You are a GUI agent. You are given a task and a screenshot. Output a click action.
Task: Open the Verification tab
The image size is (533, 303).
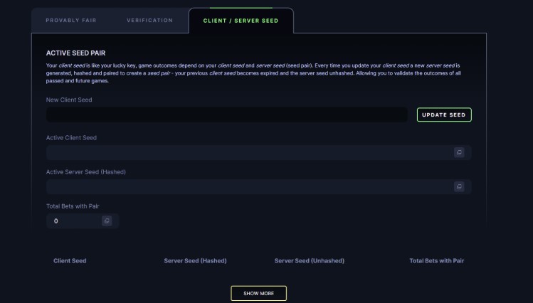[x=150, y=21]
